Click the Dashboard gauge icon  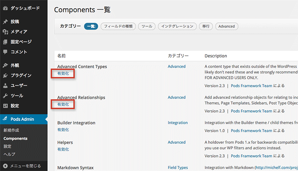tap(5, 8)
